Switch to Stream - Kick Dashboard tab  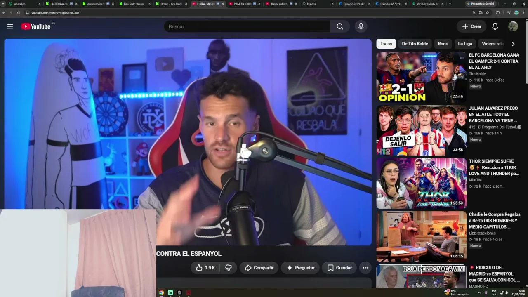pyautogui.click(x=171, y=4)
